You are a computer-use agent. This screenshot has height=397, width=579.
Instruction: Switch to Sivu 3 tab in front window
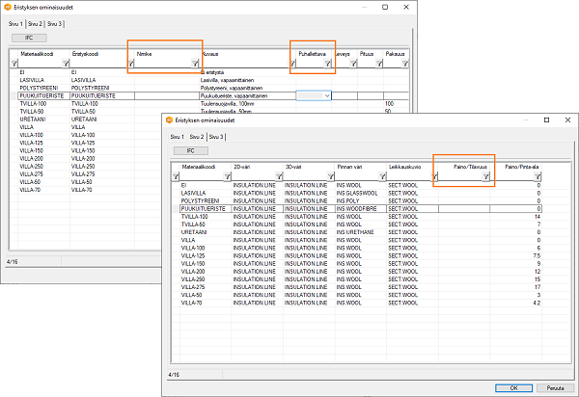click(x=216, y=137)
